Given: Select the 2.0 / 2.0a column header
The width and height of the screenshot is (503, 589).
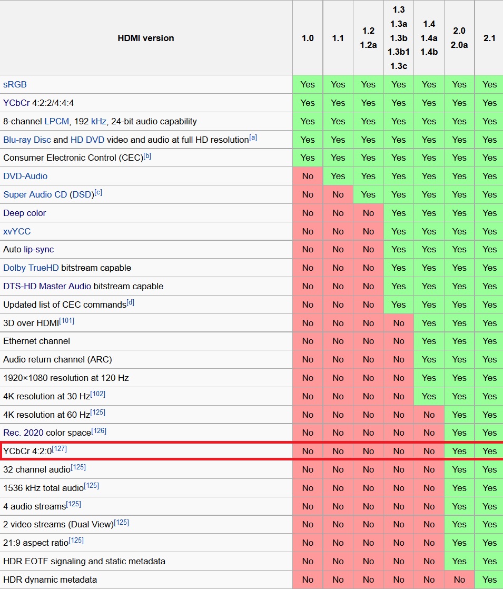Looking at the screenshot, I should point(459,38).
